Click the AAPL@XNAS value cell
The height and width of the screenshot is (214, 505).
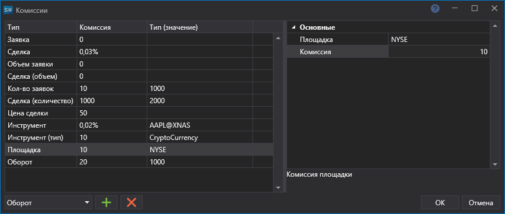tap(200, 125)
